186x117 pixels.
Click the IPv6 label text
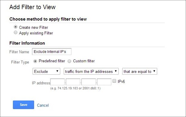tap(121, 81)
